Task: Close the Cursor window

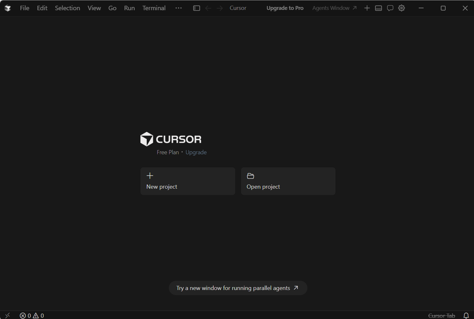Action: [465, 8]
